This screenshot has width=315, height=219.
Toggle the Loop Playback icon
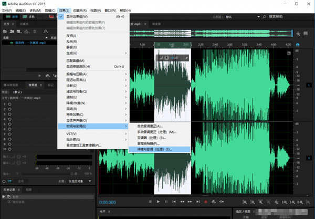(213, 202)
